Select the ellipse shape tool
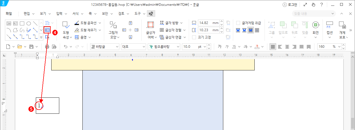This screenshot has width=355, height=130. coord(29,23)
